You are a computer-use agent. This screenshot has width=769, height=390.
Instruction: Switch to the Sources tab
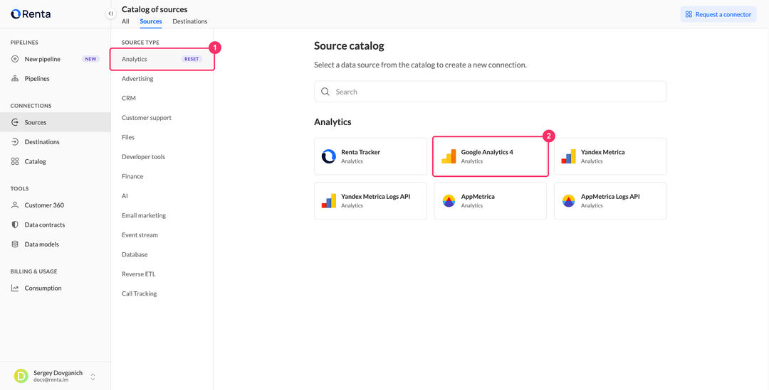pos(150,21)
